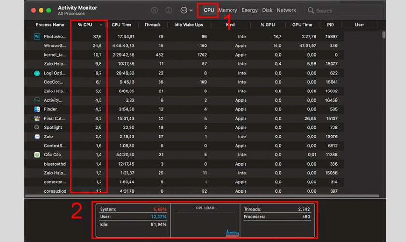Select the contextst... process name
The image size is (406, 242).
55,182
